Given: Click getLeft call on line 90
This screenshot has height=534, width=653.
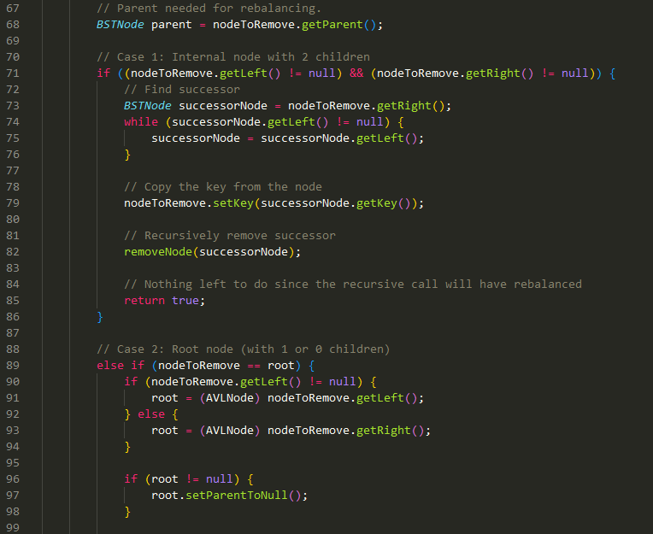Looking at the screenshot, I should (264, 382).
